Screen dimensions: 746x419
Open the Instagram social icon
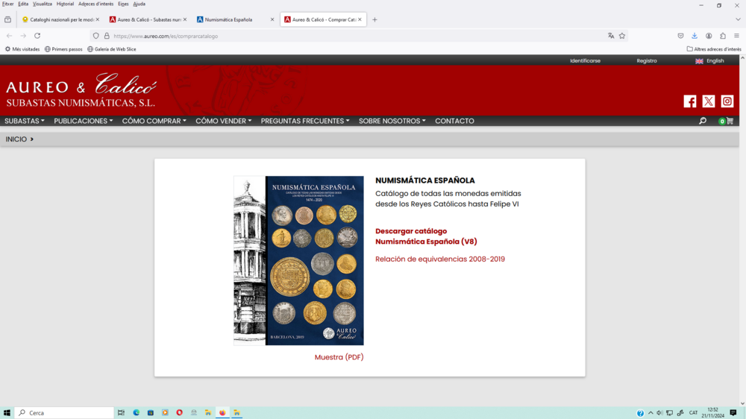tap(727, 101)
